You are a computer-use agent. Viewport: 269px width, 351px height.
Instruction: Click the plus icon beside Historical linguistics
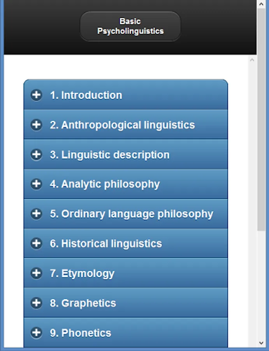(x=36, y=243)
